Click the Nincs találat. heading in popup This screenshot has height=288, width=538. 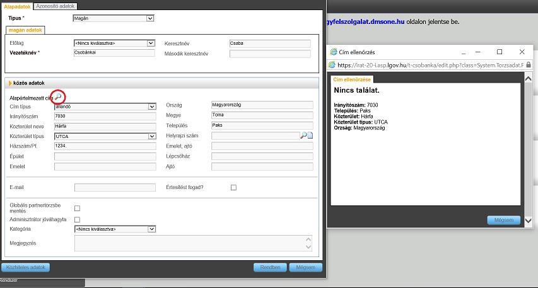(356, 91)
